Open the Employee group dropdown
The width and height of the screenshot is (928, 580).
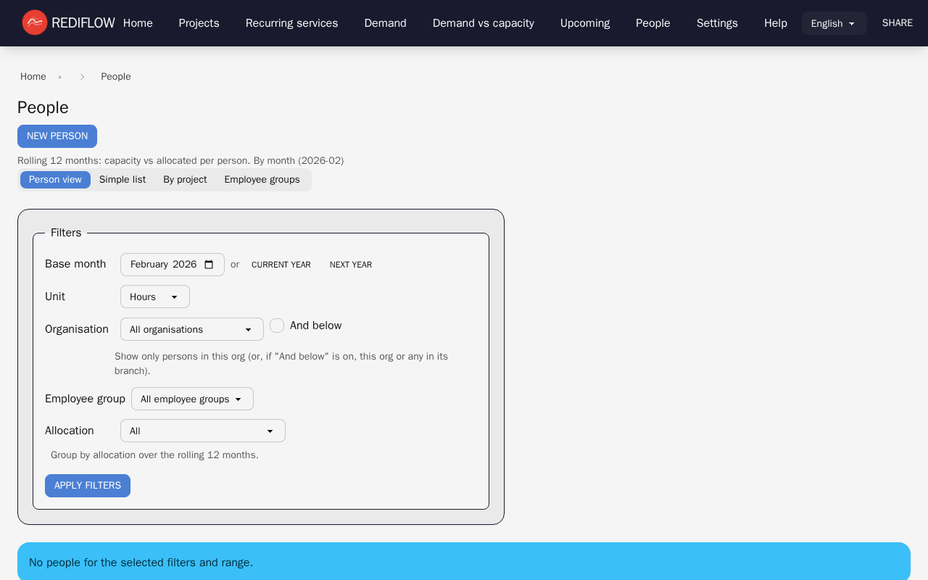pos(192,399)
